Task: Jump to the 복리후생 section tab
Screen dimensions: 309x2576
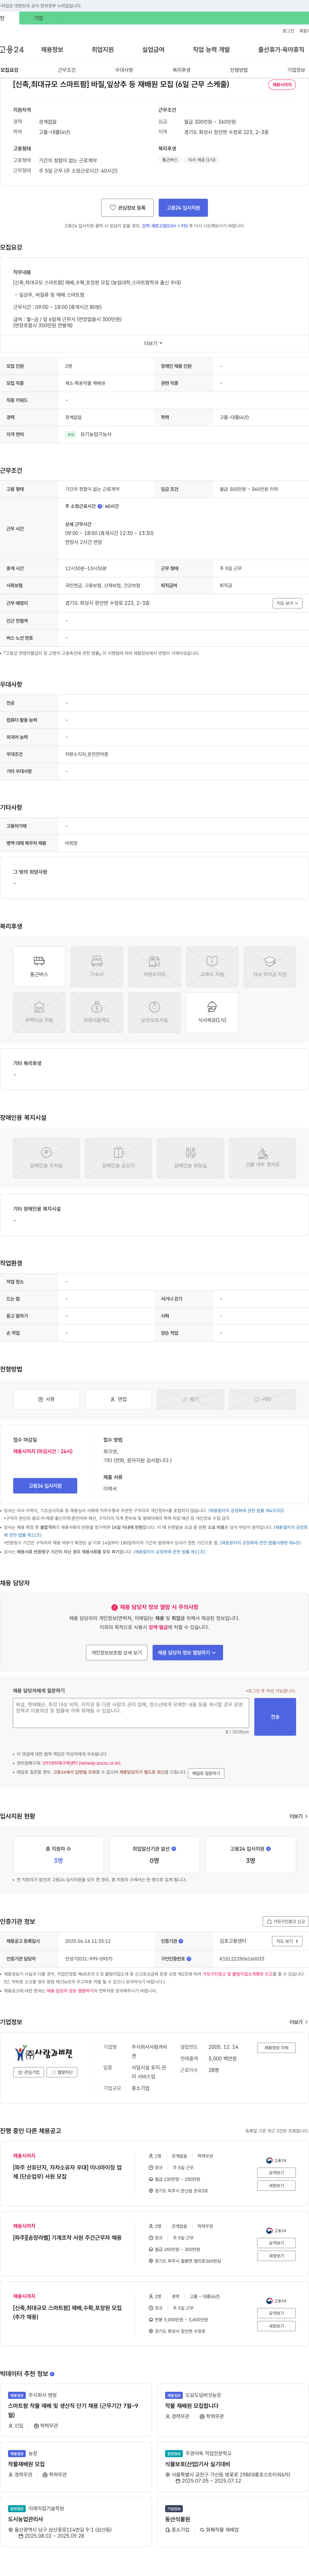Action: pos(181,70)
